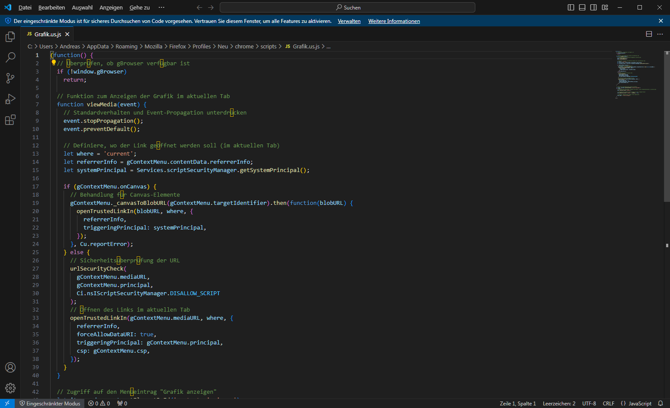Click the vertical scrollbar slider in editor

[x=667, y=125]
